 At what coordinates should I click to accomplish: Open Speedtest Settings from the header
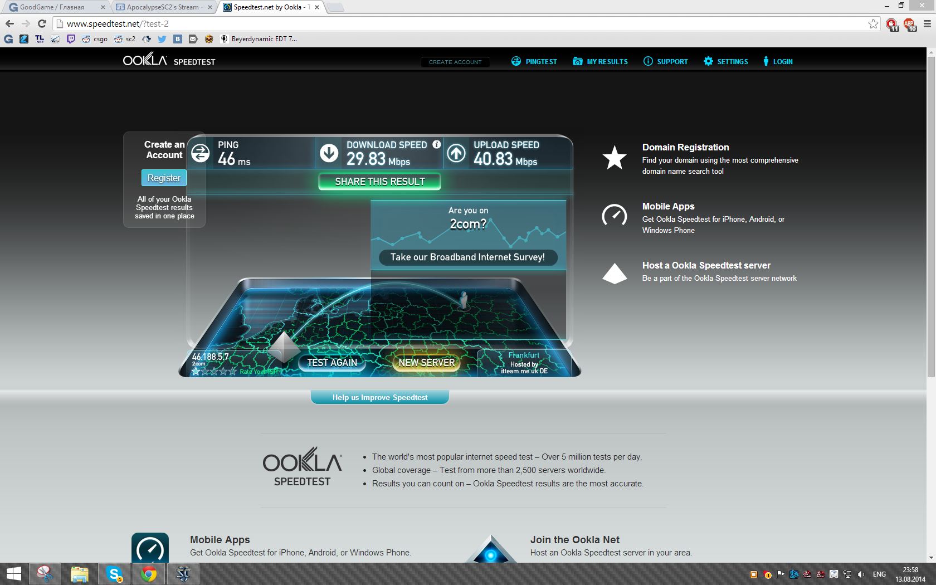pyautogui.click(x=725, y=61)
